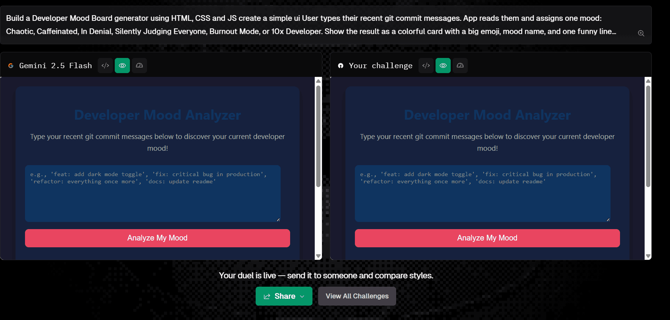Click Analyze My Mood in Your challenge panel
This screenshot has height=320, width=670.
point(487,238)
